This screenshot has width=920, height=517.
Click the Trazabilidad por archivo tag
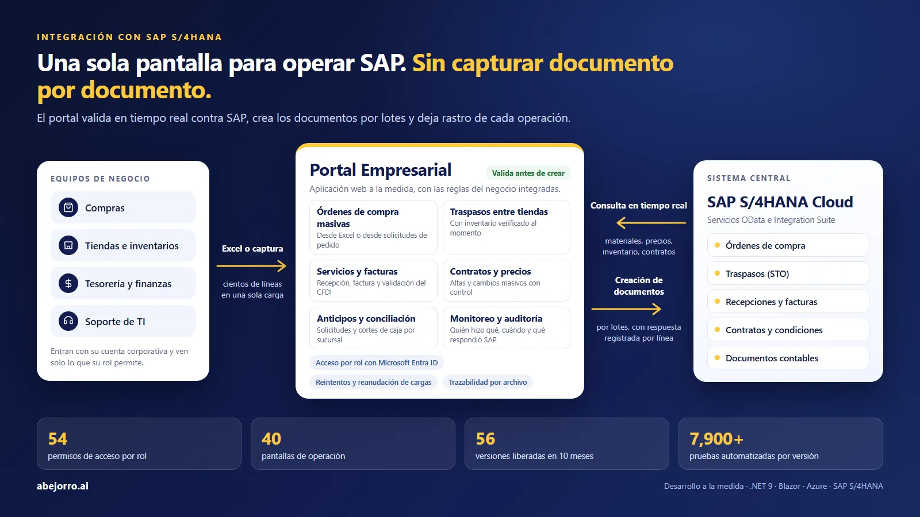tap(488, 382)
